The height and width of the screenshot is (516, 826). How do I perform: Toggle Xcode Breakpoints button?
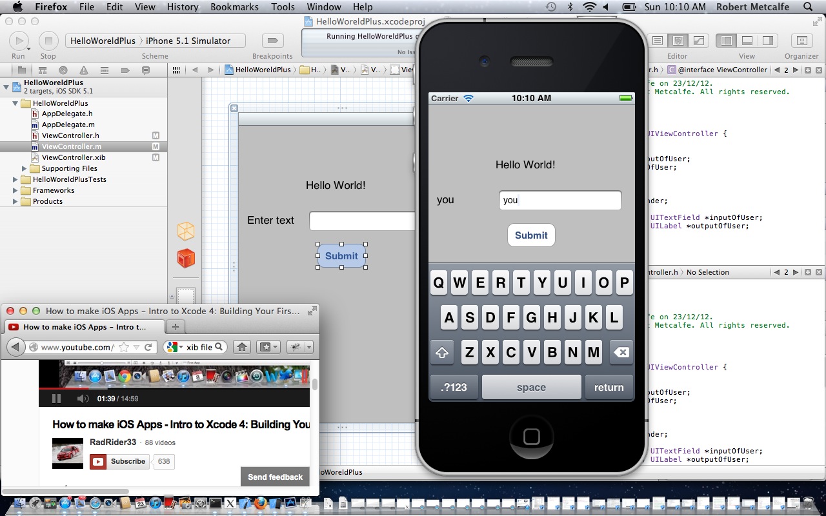pyautogui.click(x=272, y=41)
